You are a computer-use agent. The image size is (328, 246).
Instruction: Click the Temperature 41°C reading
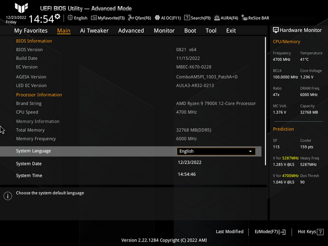(304, 60)
